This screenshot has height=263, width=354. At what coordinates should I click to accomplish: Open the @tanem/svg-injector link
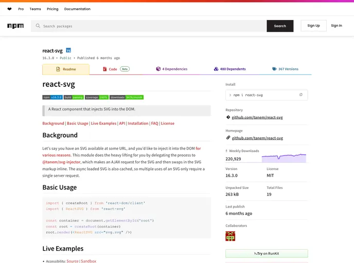[61, 162]
